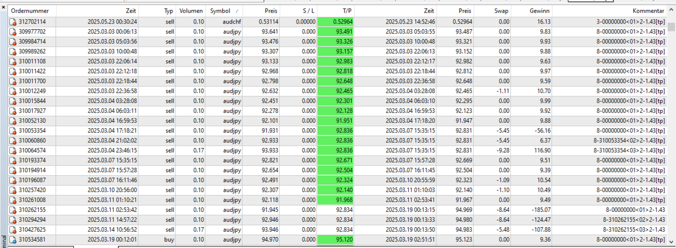Select the trade icon for order 310012249

(x=13, y=92)
